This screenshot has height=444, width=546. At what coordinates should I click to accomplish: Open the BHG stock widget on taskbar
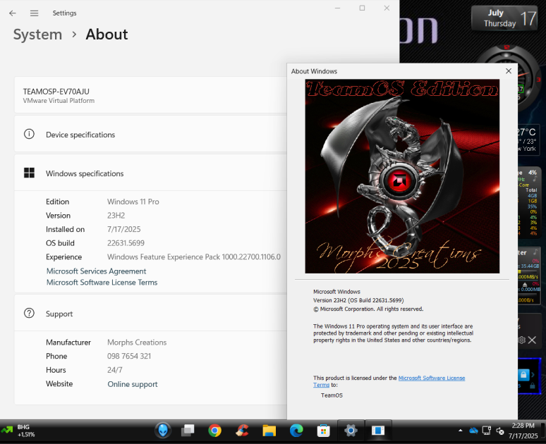coord(18,431)
